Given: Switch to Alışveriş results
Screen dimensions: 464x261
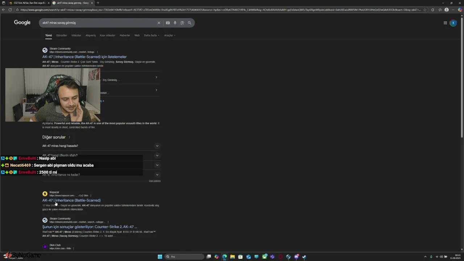Looking at the screenshot, I should tap(91, 35).
